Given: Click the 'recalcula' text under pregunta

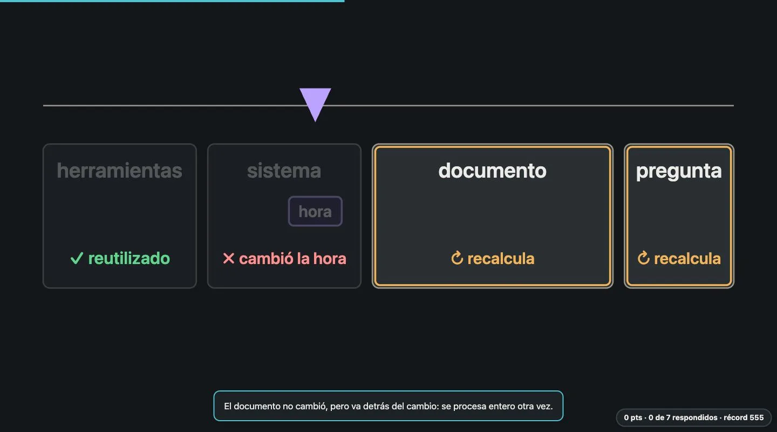Looking at the screenshot, I should pos(687,259).
